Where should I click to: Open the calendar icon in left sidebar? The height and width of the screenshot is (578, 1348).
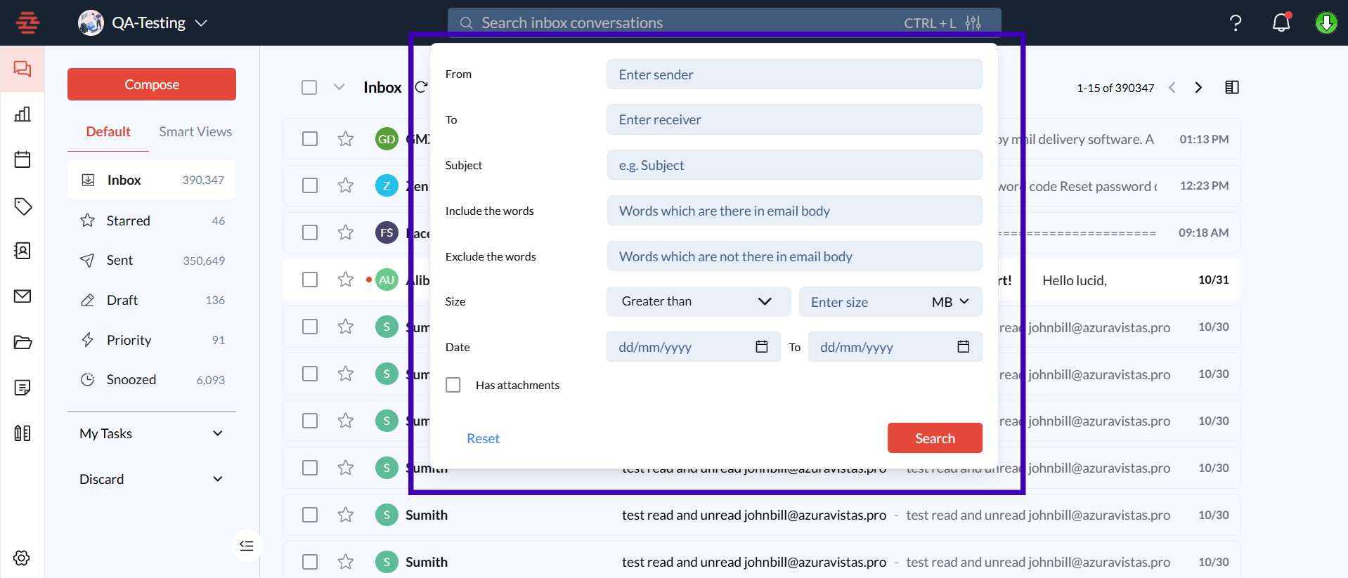pyautogui.click(x=22, y=159)
